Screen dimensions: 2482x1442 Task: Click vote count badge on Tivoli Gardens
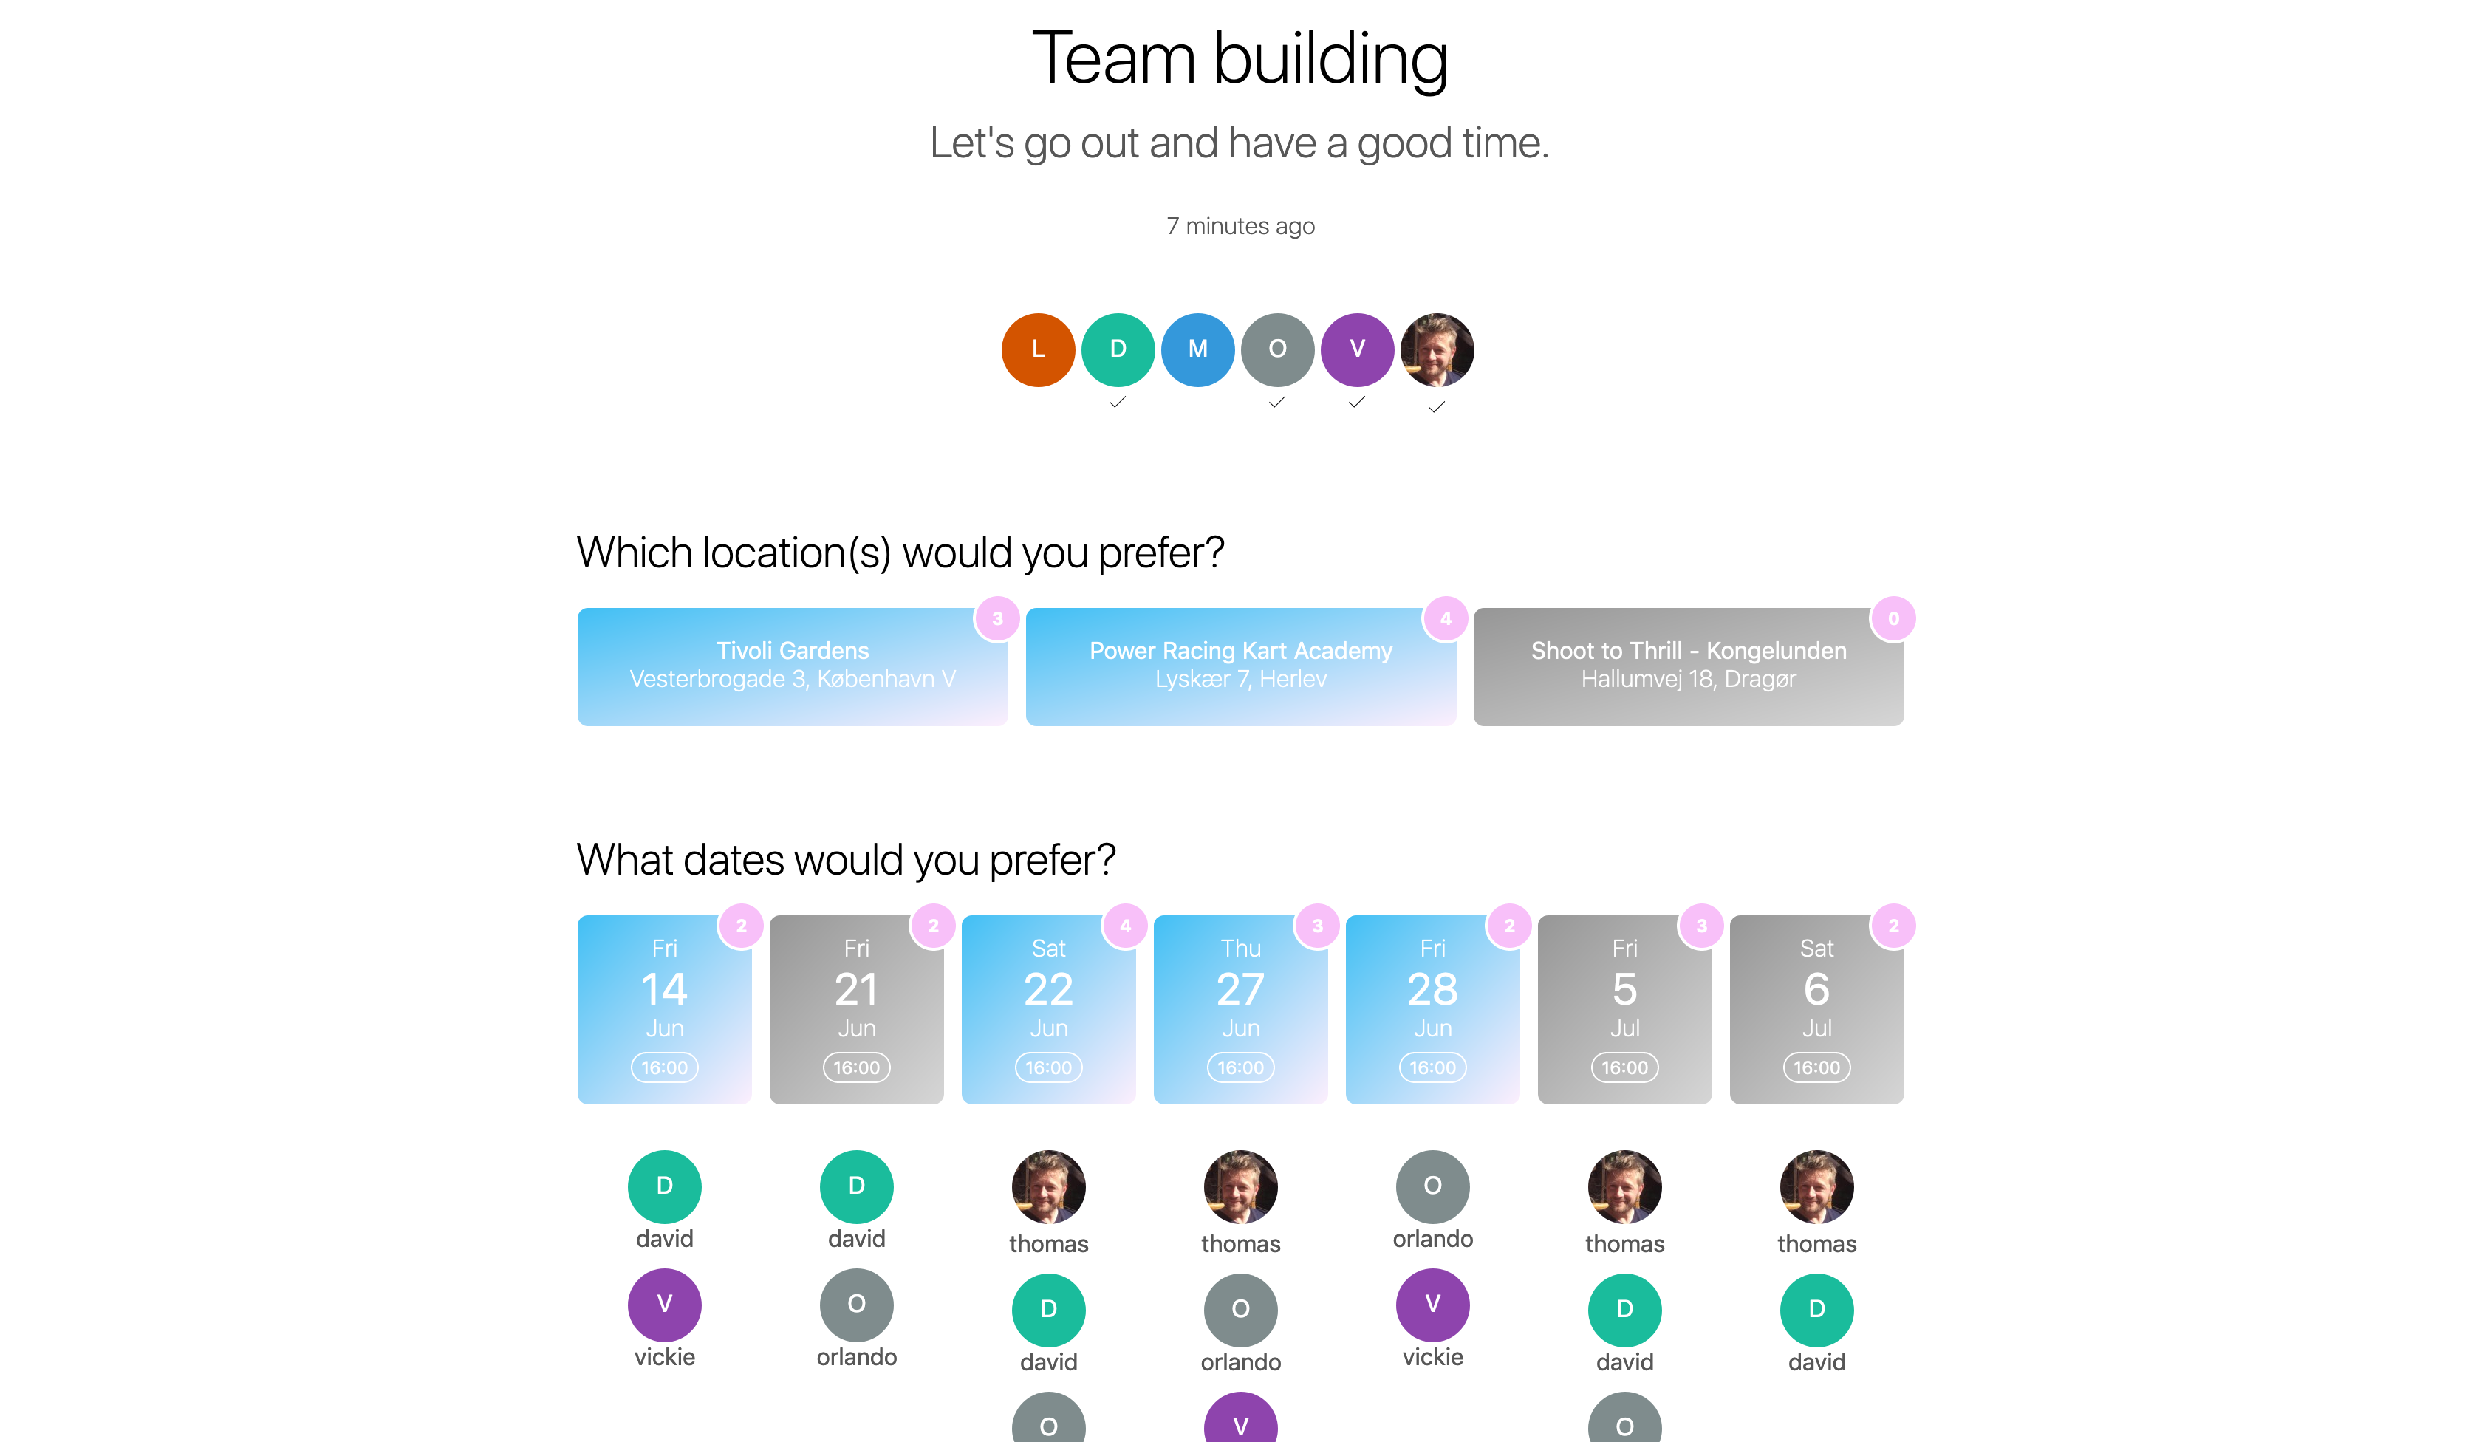click(x=996, y=618)
